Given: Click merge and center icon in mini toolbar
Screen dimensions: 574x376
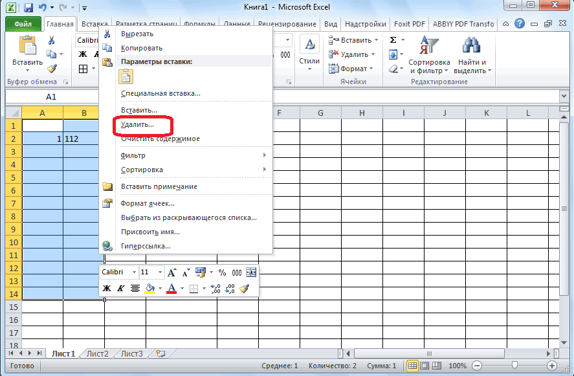Looking at the screenshot, I should (251, 272).
